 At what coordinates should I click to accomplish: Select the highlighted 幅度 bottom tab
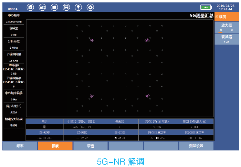tap(55, 146)
